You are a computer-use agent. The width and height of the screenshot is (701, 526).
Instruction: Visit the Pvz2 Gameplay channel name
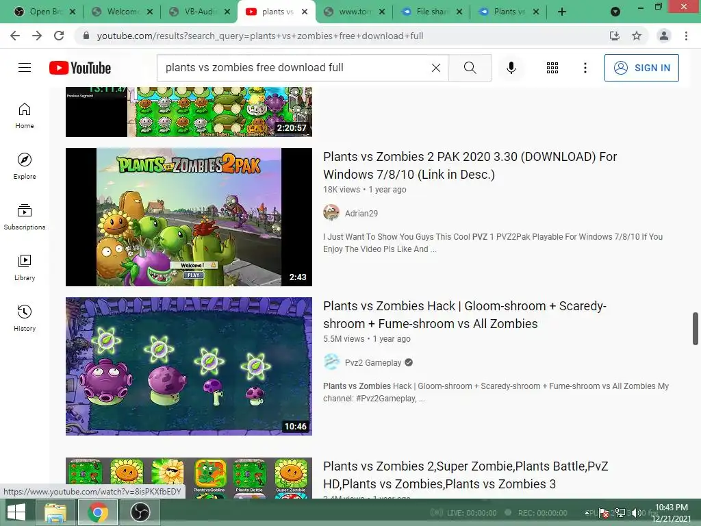pyautogui.click(x=373, y=363)
